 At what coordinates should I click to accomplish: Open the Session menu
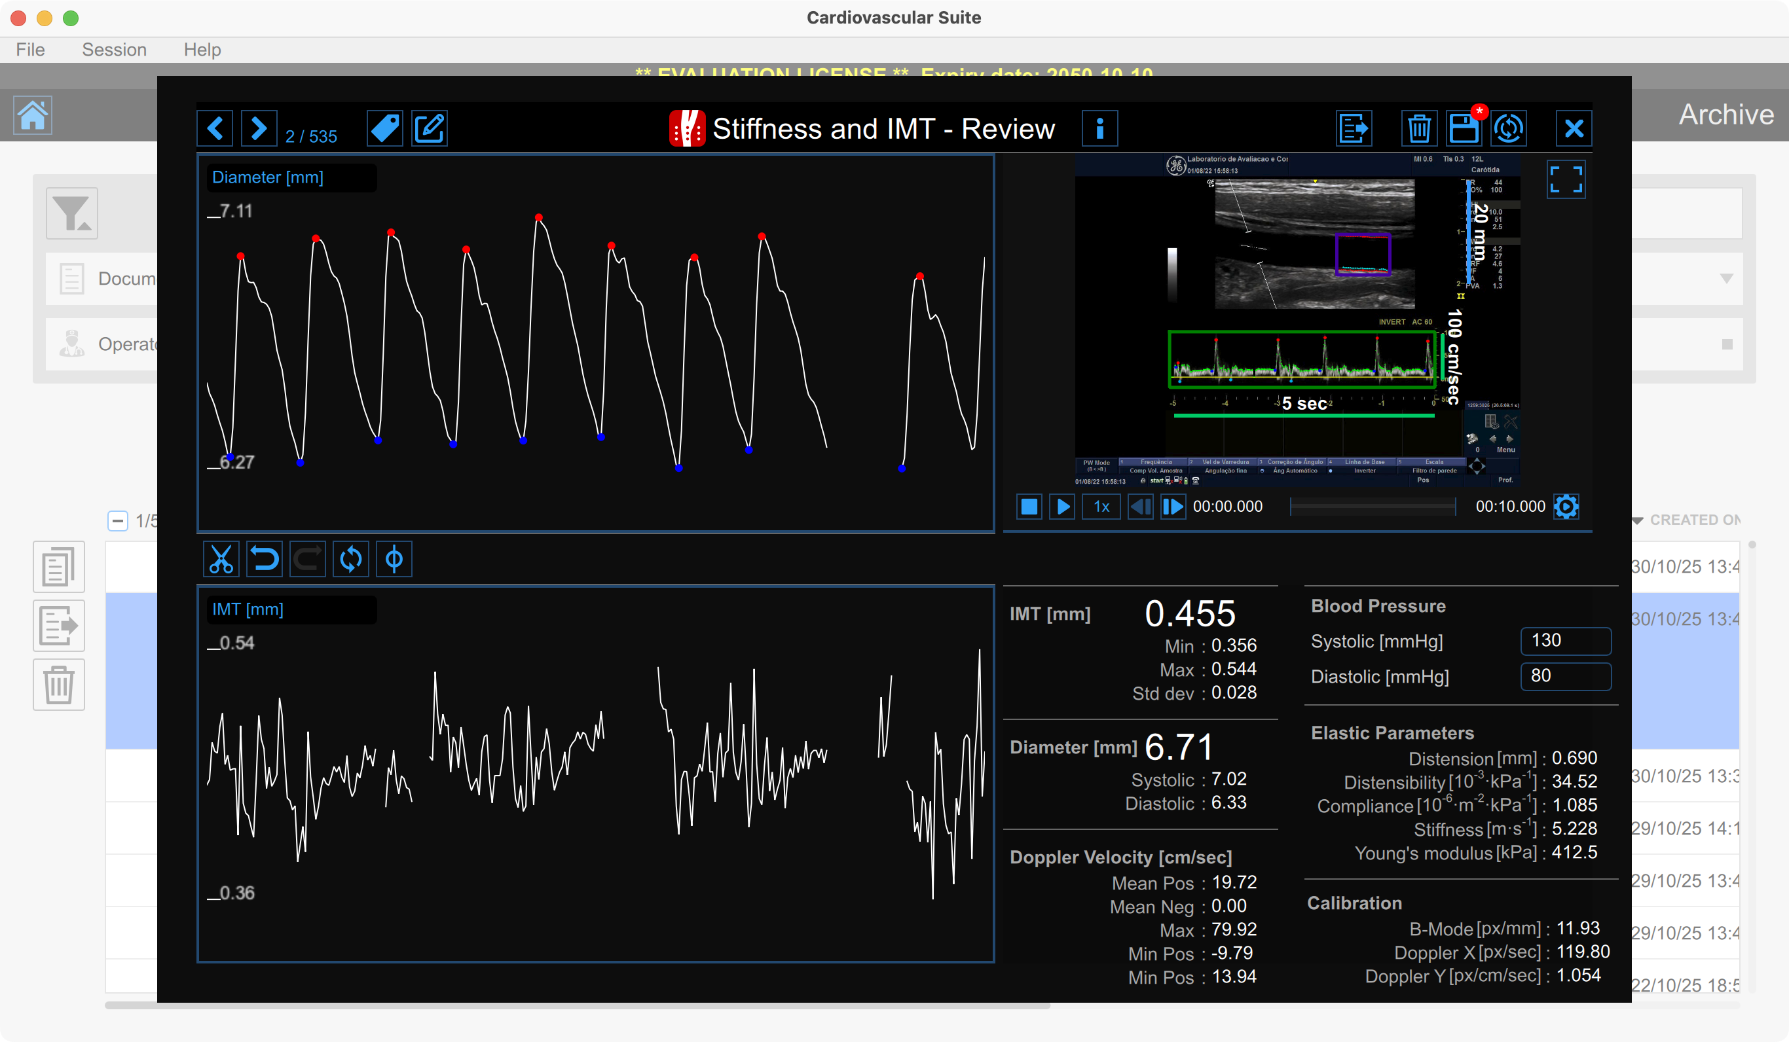[x=115, y=50]
